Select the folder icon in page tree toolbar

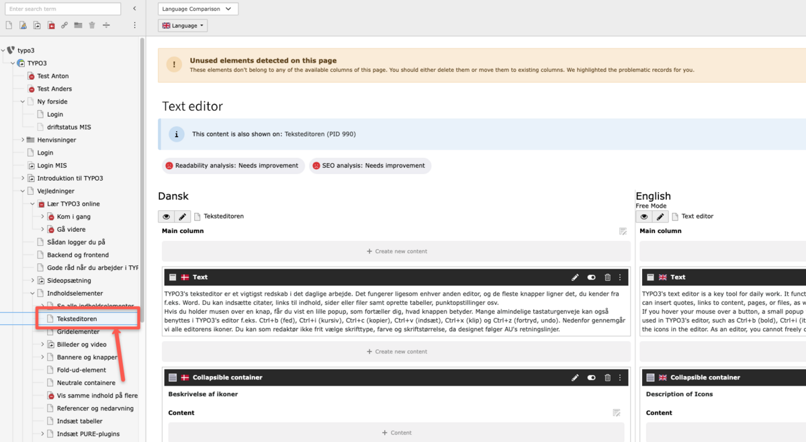coord(79,26)
